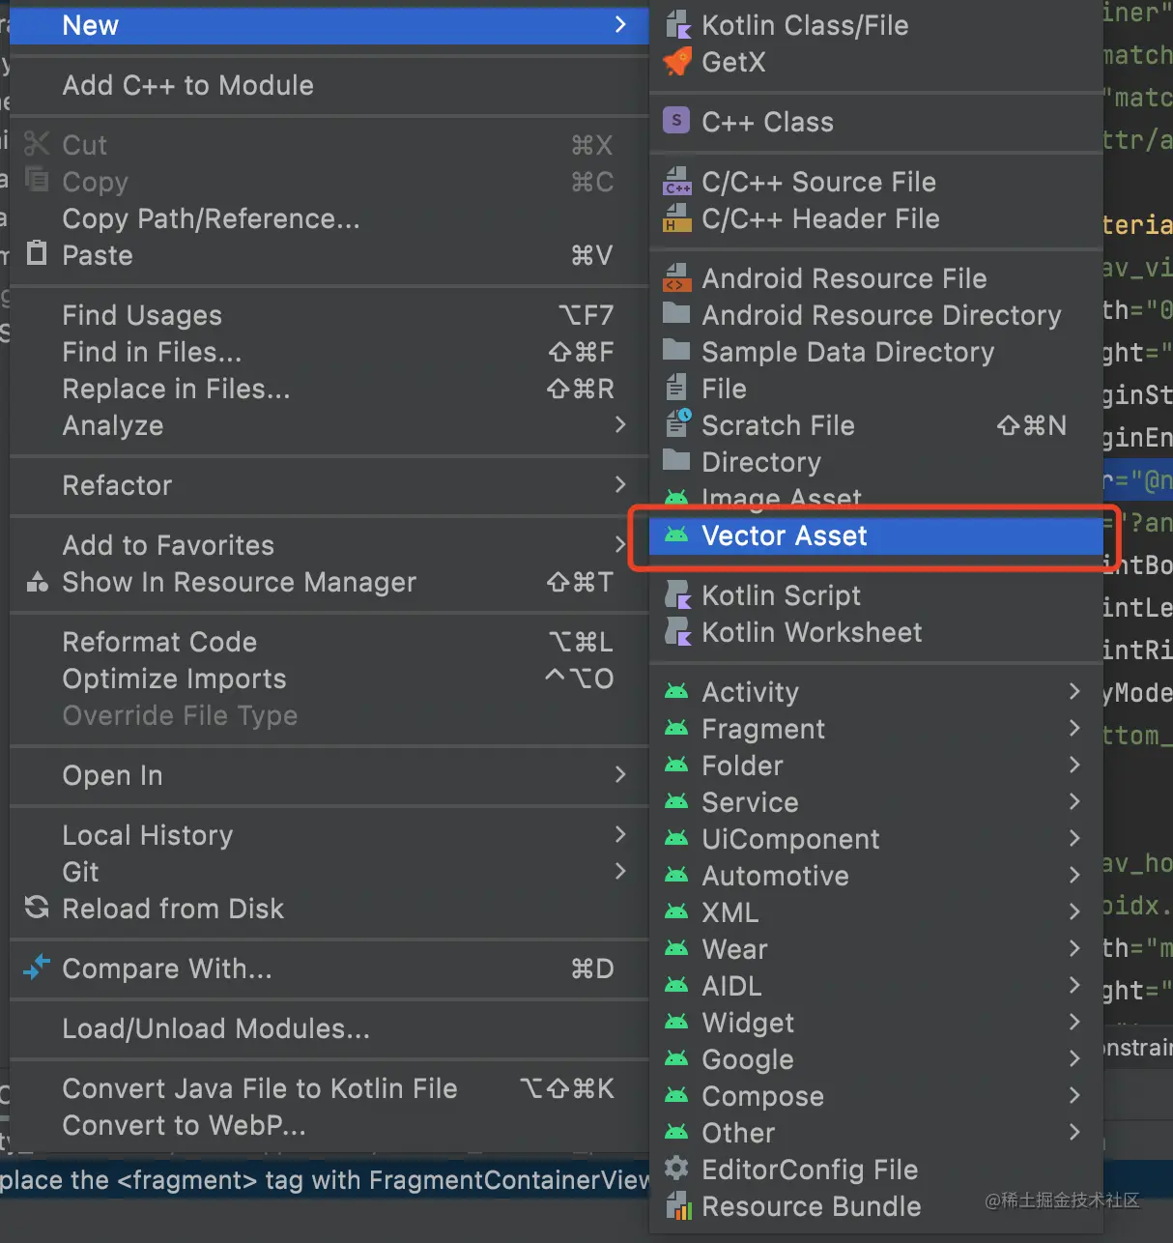Open the Other templates submenu
The image size is (1173, 1243).
click(876, 1133)
